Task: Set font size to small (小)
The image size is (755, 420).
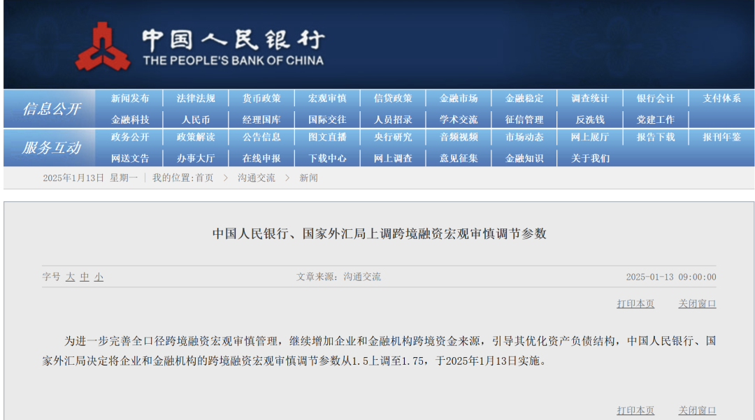Action: 99,277
